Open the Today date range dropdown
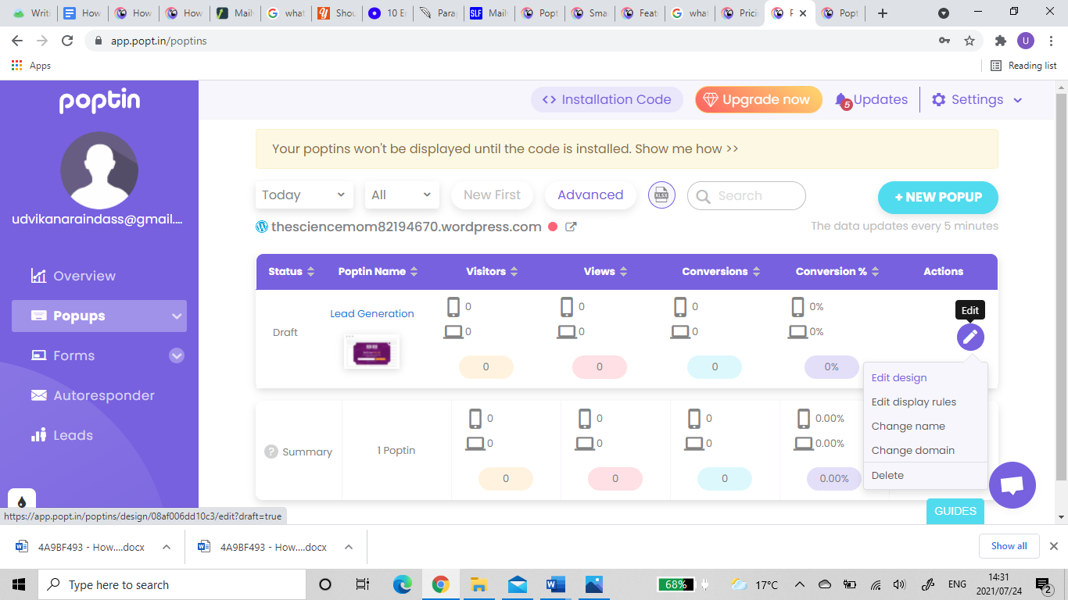This screenshot has width=1068, height=600. (304, 195)
